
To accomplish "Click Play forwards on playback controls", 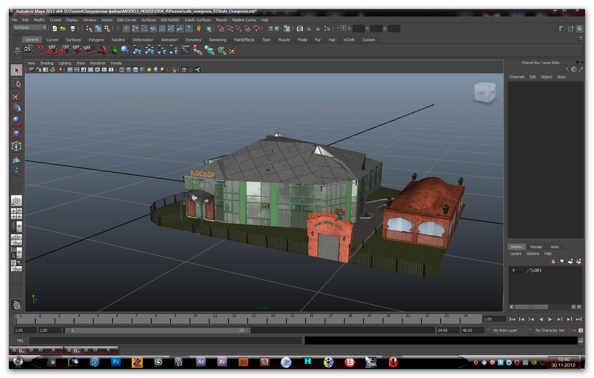I will 550,319.
